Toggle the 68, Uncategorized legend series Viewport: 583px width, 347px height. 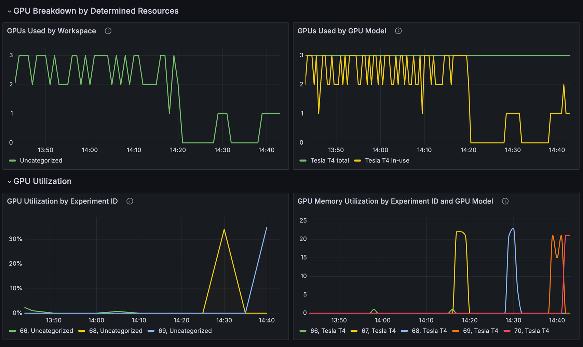click(116, 331)
